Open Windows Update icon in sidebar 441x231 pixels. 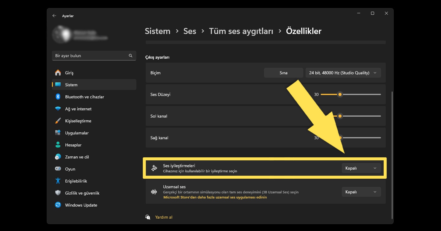(x=58, y=205)
